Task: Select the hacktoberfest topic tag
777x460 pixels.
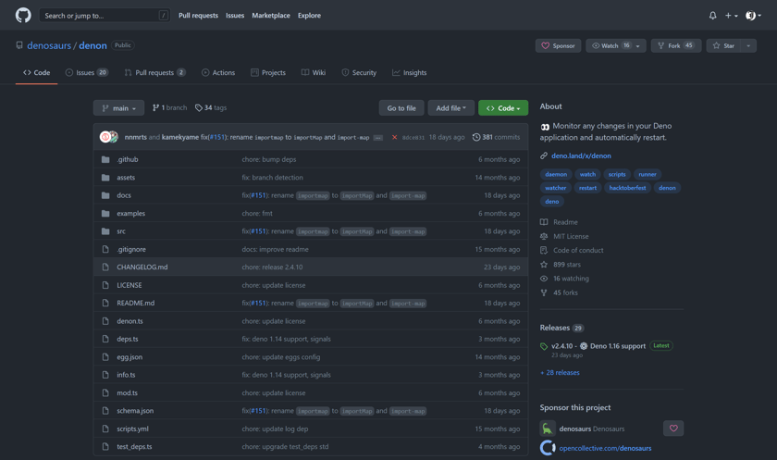Action: (x=627, y=188)
